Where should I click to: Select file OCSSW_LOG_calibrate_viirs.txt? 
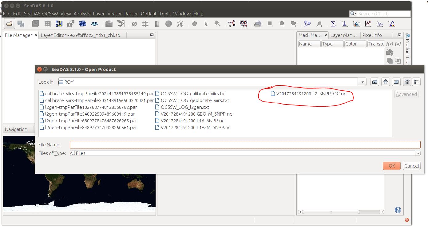191,94
